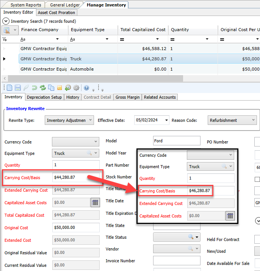Sort by Equipment Type column header

(x=93, y=30)
